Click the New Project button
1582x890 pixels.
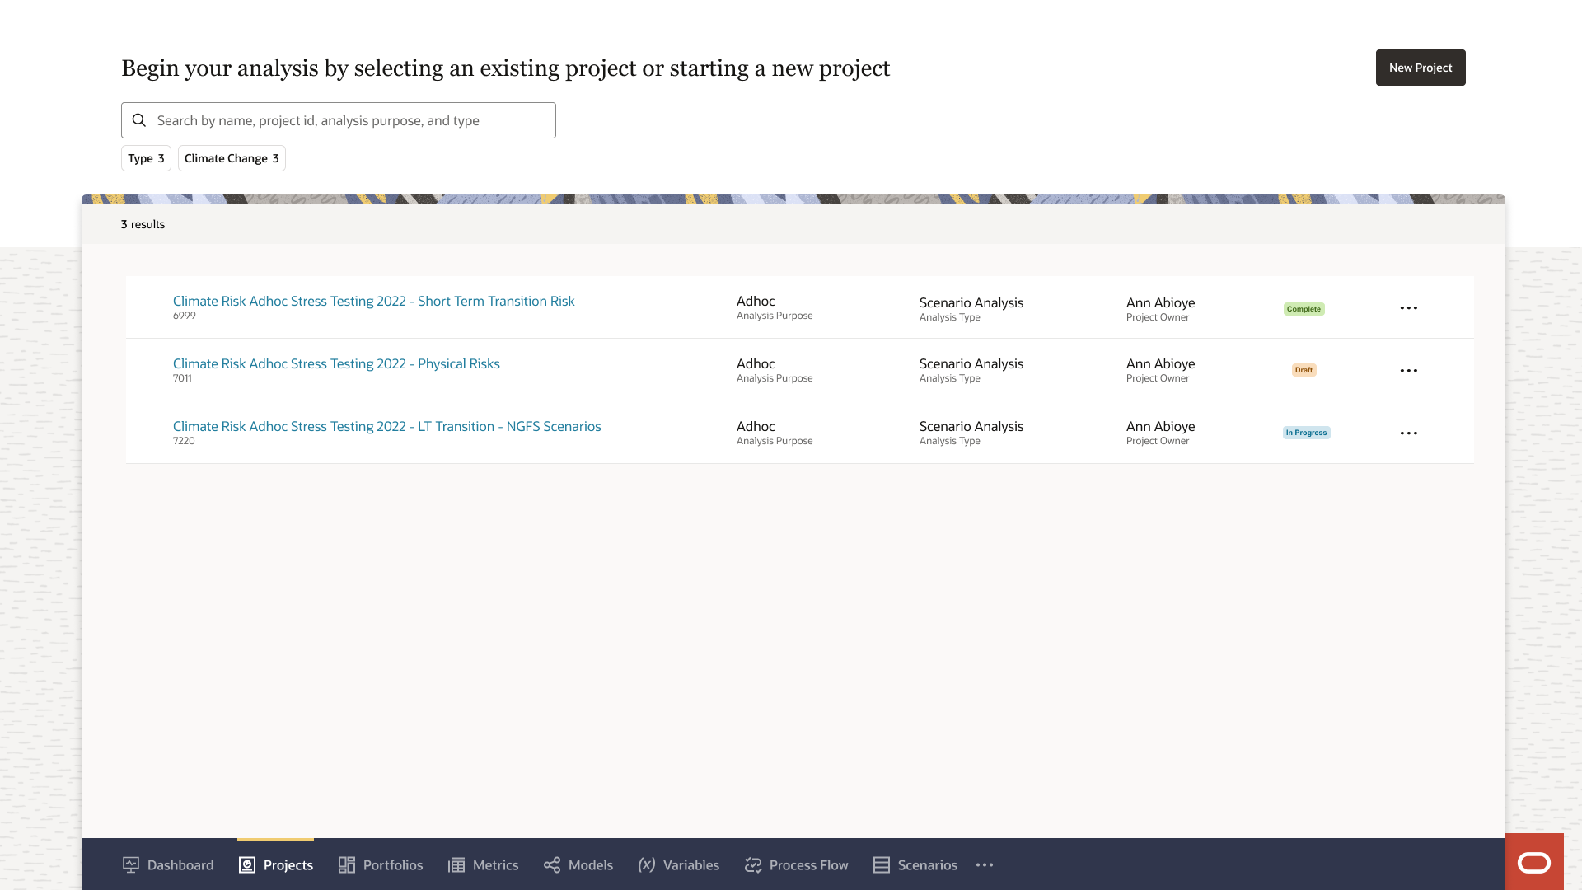pos(1421,68)
